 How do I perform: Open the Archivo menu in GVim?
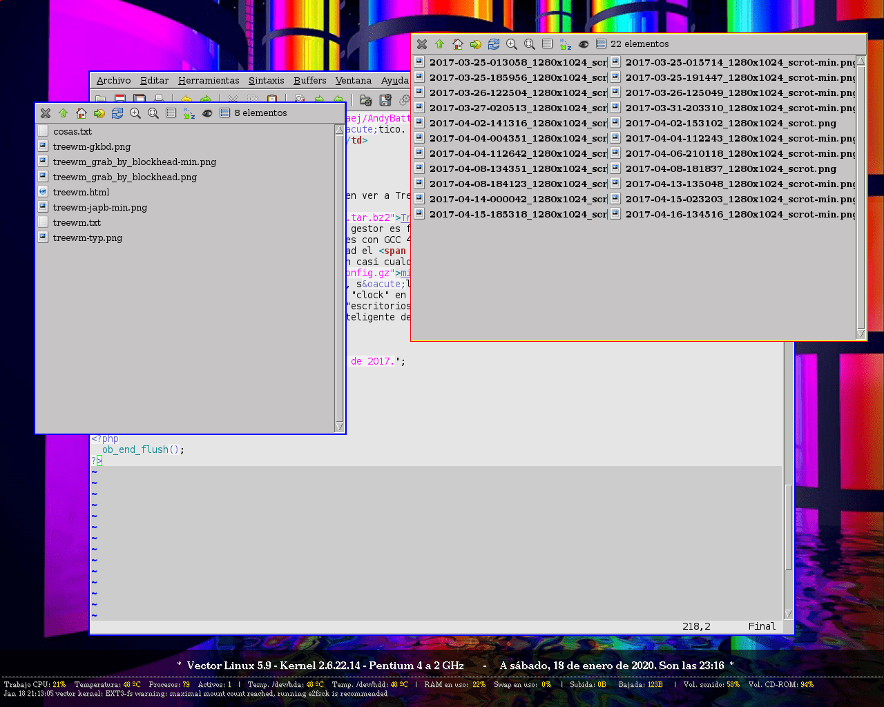click(x=113, y=81)
